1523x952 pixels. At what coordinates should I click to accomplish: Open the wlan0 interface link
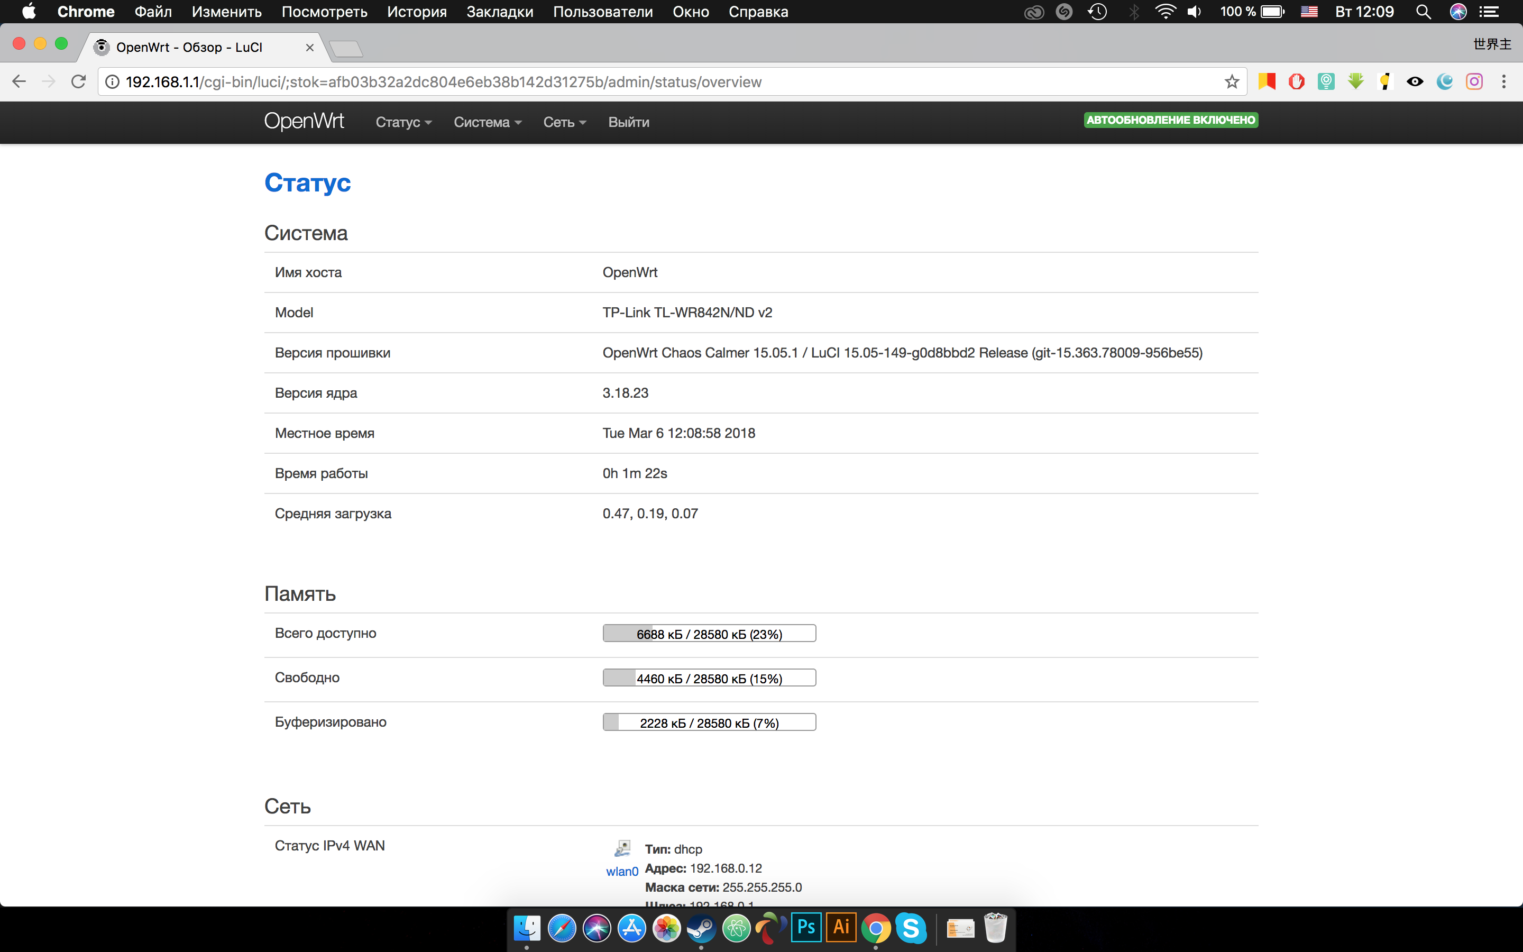click(622, 872)
